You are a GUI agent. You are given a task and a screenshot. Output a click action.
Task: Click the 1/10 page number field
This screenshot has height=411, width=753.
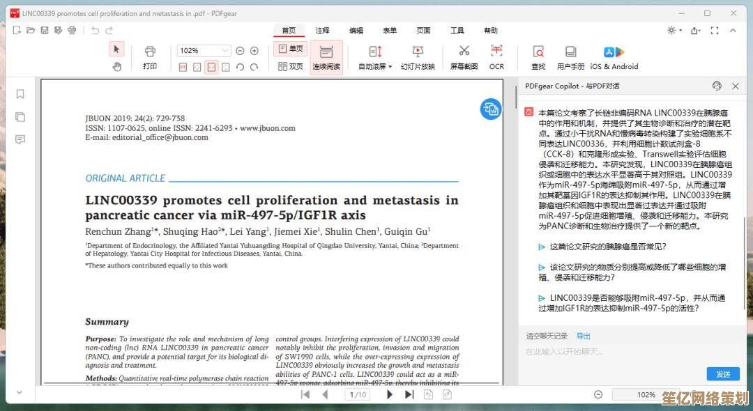click(x=358, y=395)
